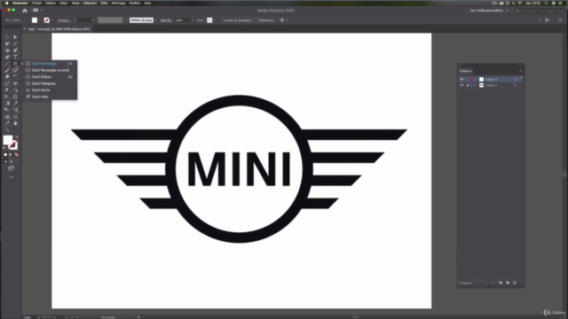Click the Home icon in the top bar
The image size is (568, 319).
[25, 11]
